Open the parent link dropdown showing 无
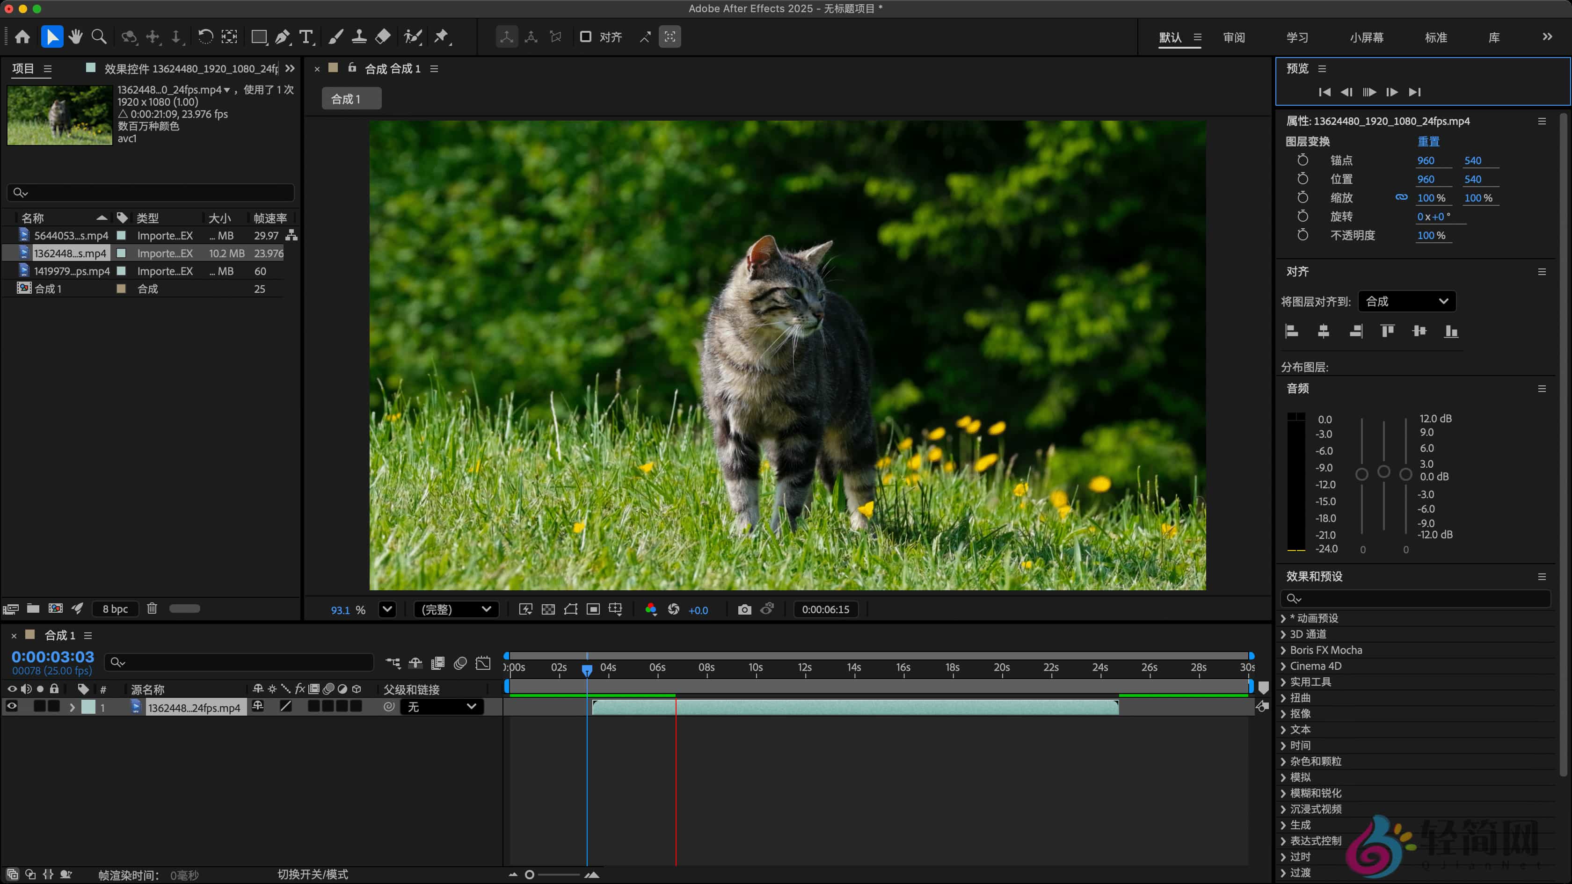 pyautogui.click(x=442, y=706)
